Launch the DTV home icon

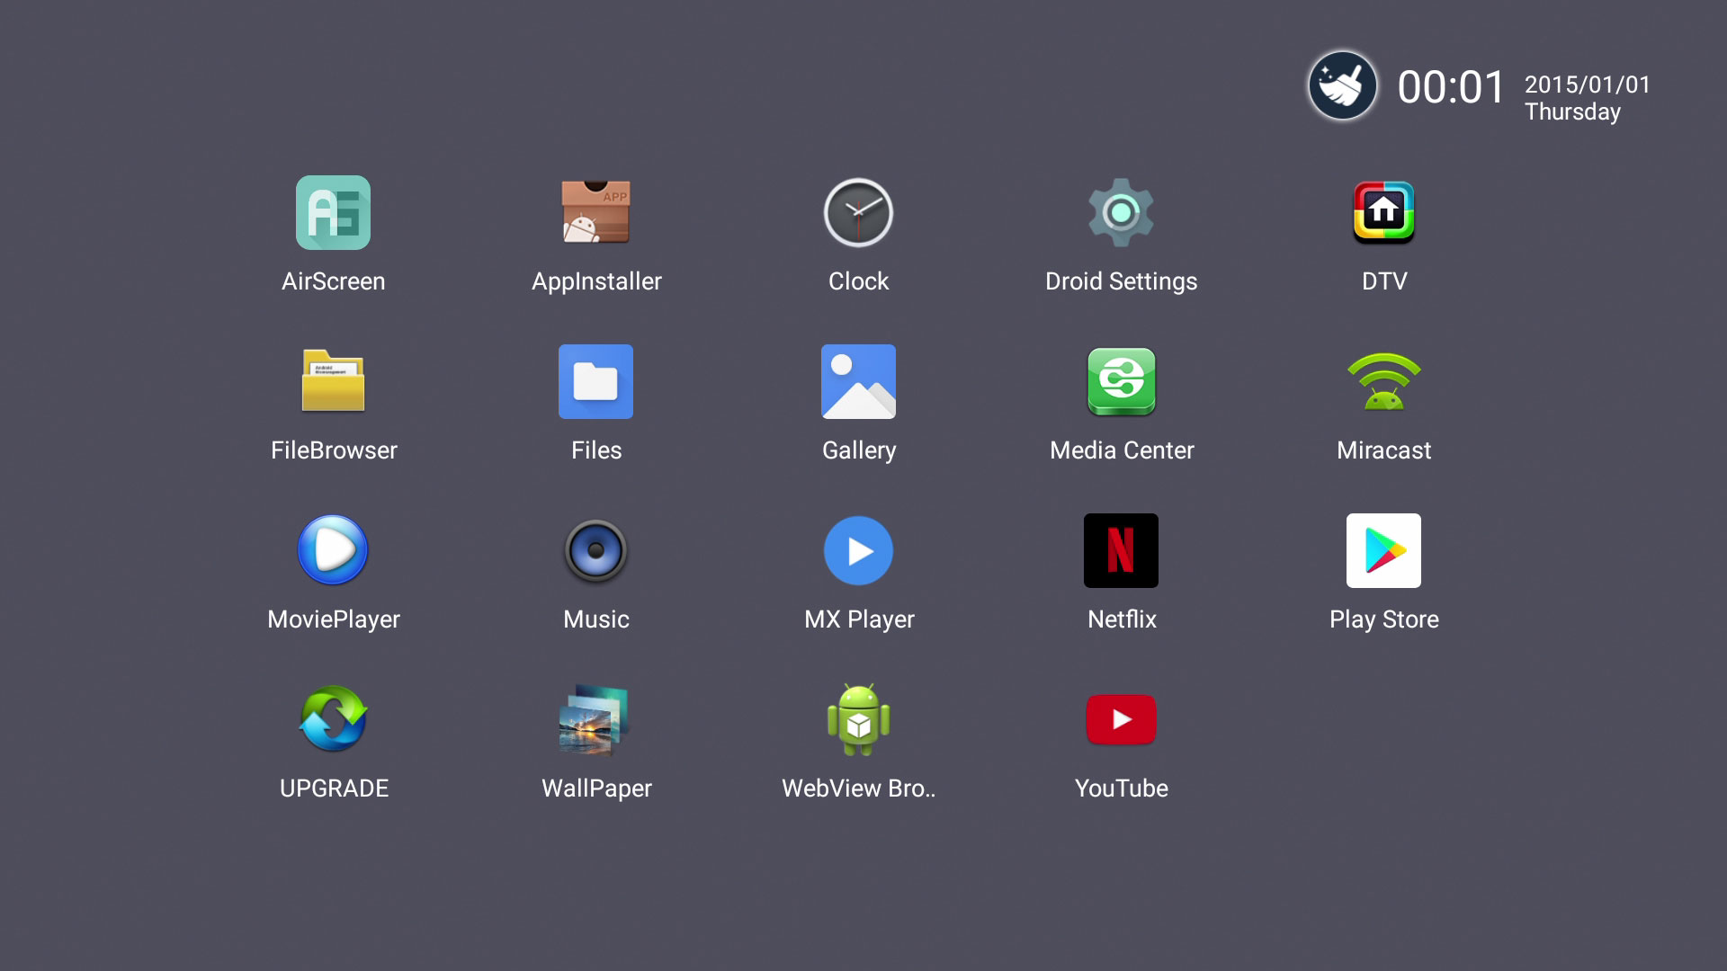coord(1383,212)
